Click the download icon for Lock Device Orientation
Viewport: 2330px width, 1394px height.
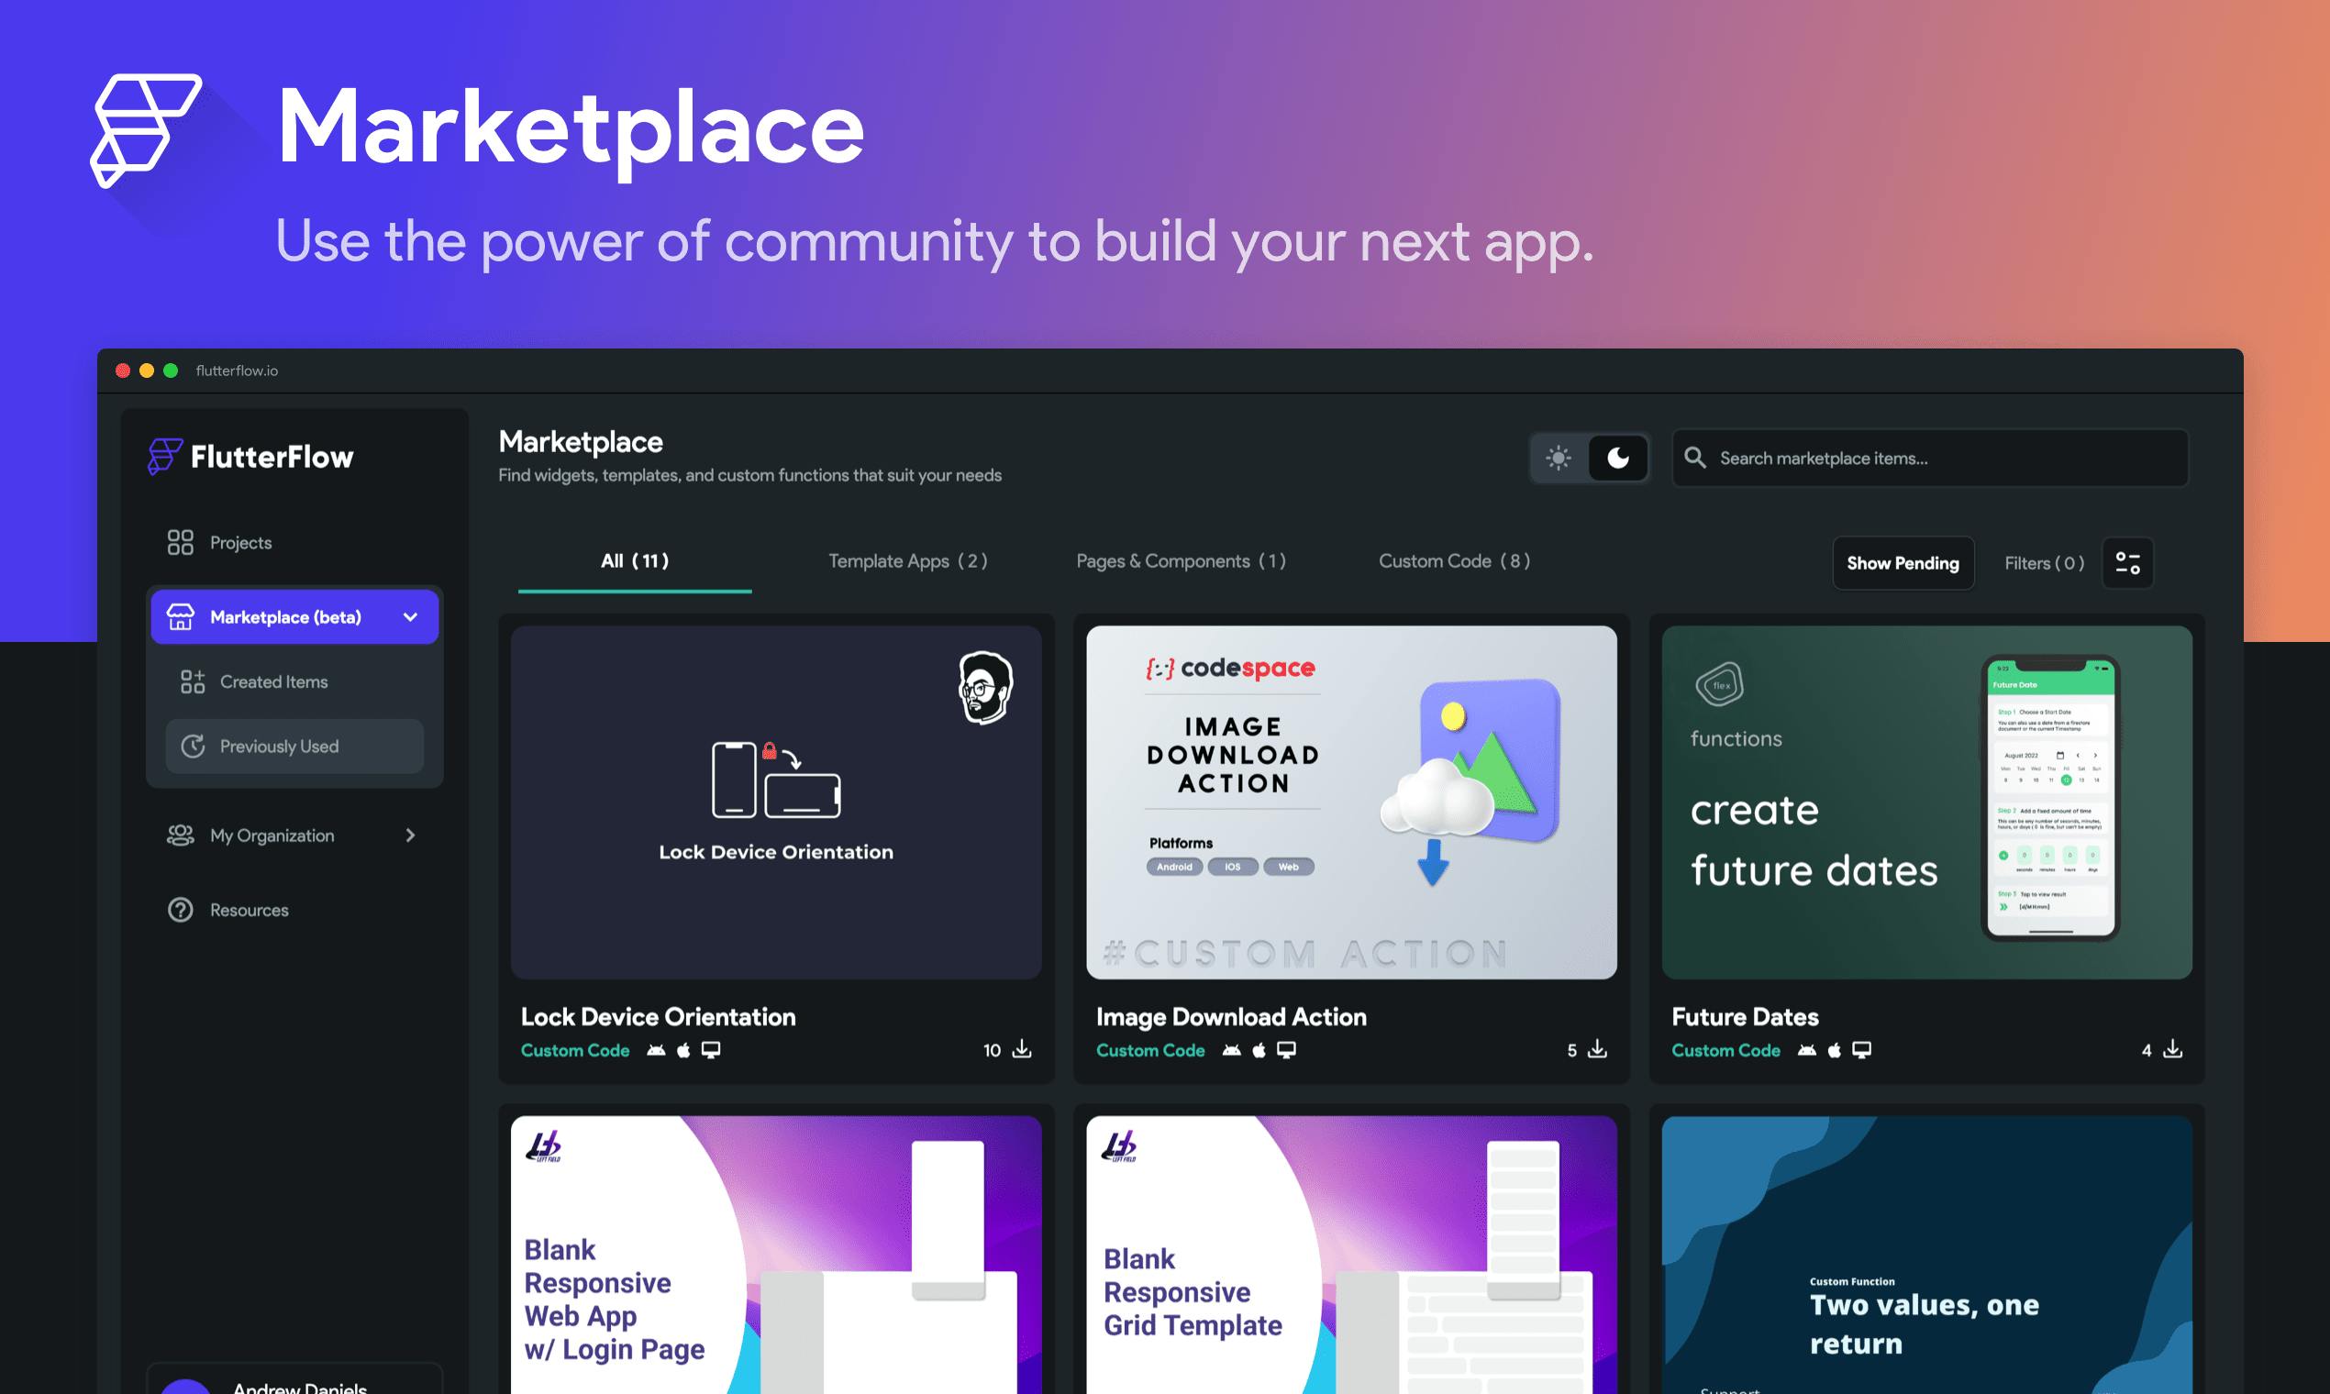[x=1022, y=1049]
